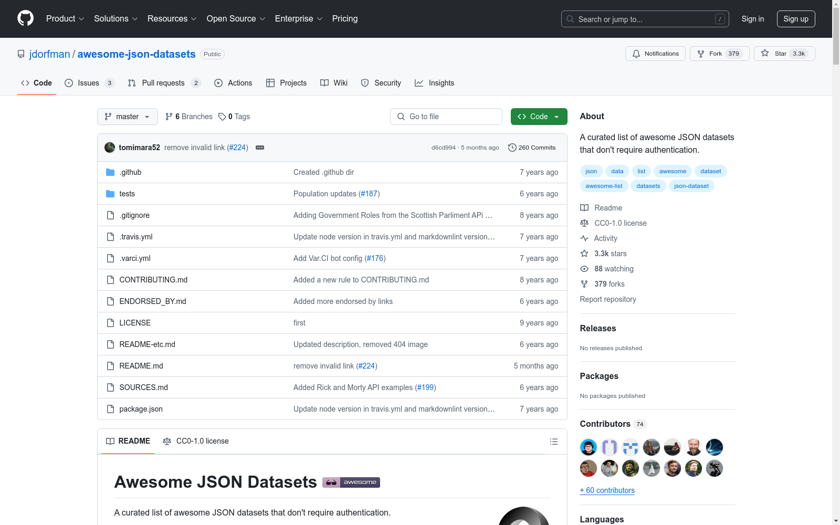The image size is (840, 525).
Task: Click the Sign in link
Action: click(753, 19)
